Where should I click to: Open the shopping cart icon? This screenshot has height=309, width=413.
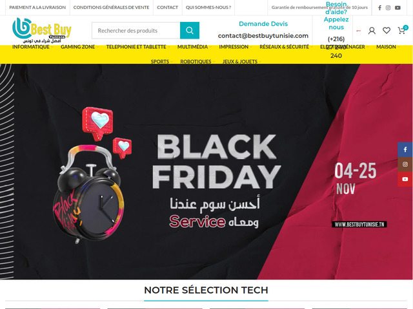pos(402,30)
